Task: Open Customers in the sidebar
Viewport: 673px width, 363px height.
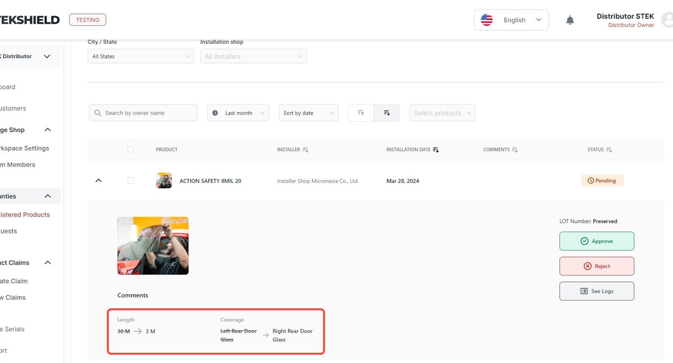Action: coord(13,109)
